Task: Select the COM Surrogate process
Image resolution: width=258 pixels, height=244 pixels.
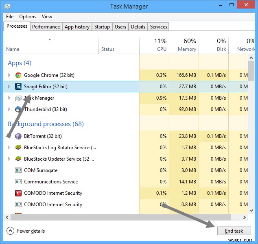Action: coord(126,170)
